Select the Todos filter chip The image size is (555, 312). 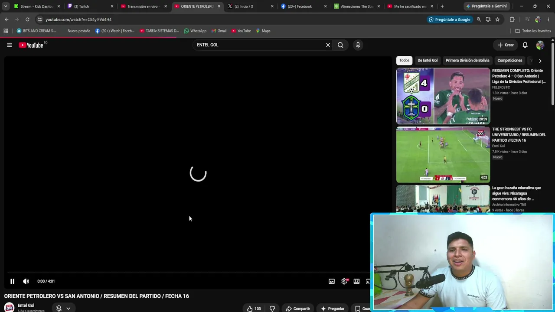point(404,61)
